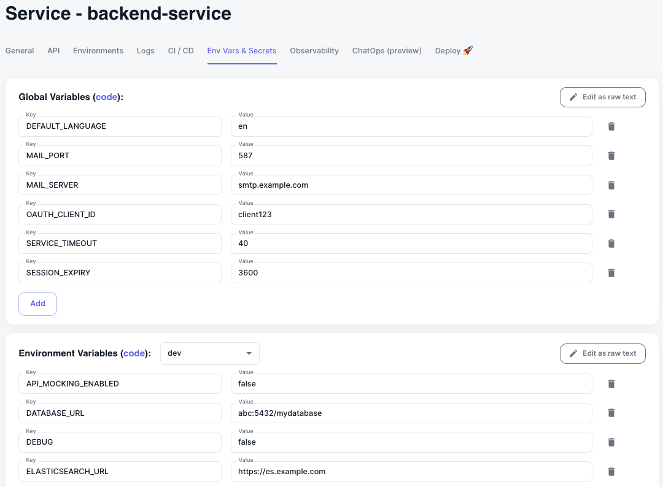This screenshot has width=663, height=487.
Task: Go to the Deploy tab
Action: pos(454,51)
